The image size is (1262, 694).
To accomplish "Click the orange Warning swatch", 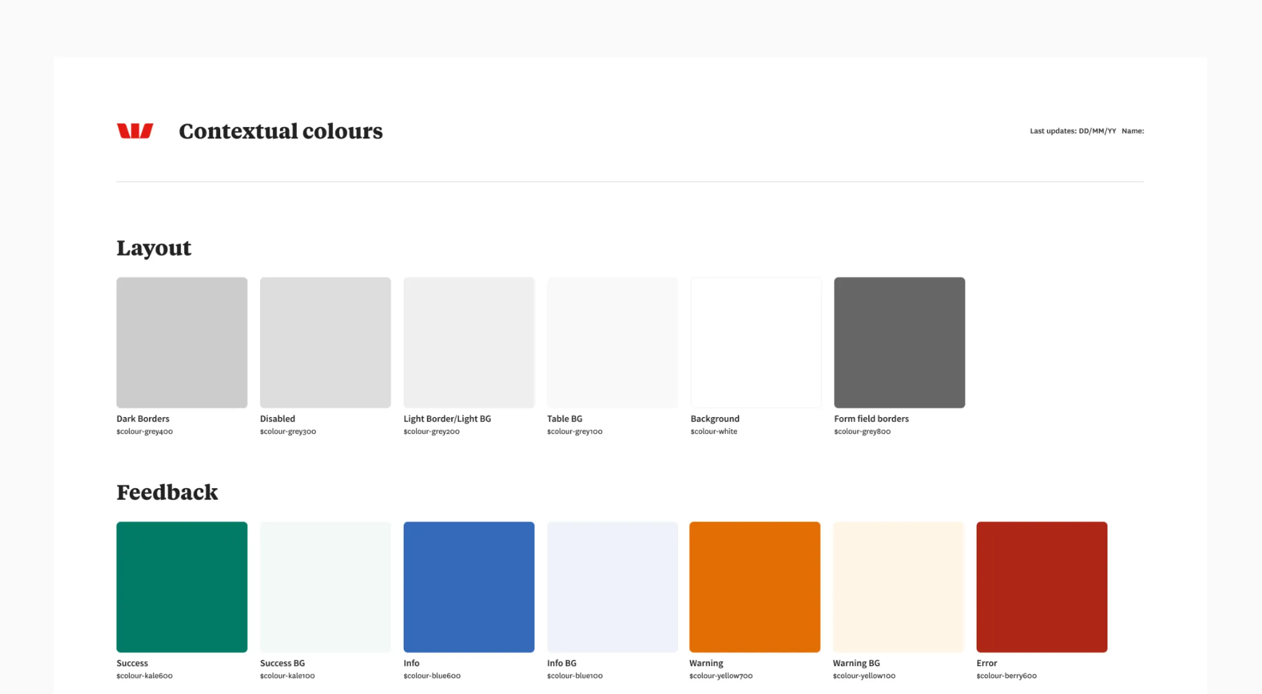I will tap(755, 587).
